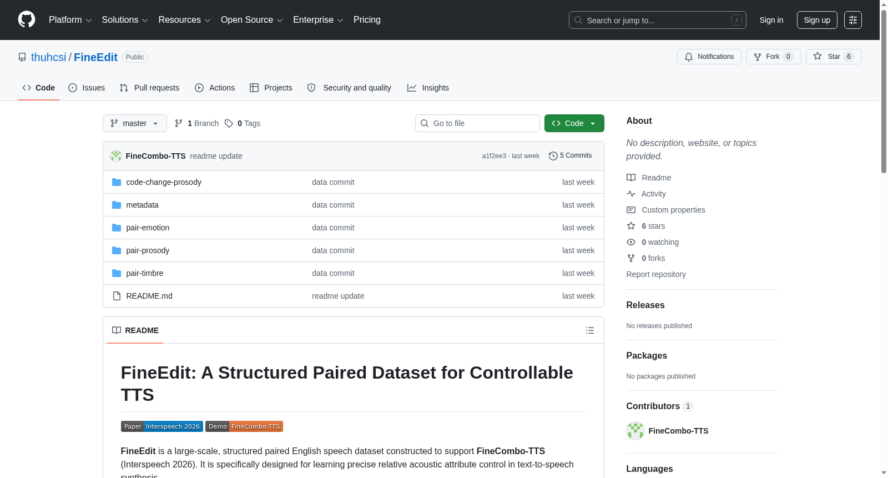Select the README tab above the readme
Screen dimensions: 888x478
coord(135,330)
